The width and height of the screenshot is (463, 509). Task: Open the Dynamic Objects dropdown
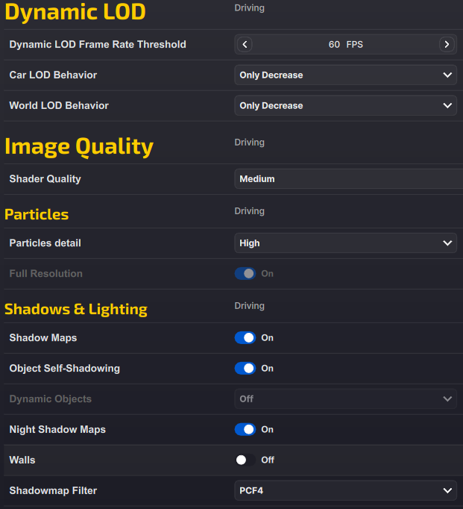click(345, 399)
